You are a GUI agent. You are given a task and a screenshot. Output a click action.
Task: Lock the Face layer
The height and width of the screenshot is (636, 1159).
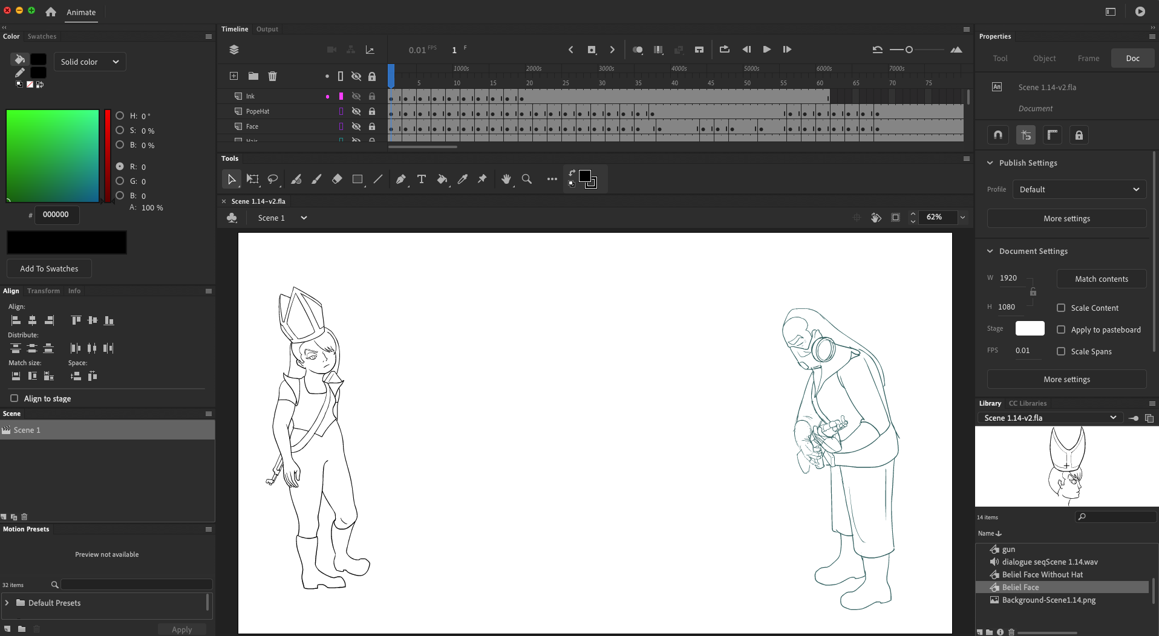372,126
